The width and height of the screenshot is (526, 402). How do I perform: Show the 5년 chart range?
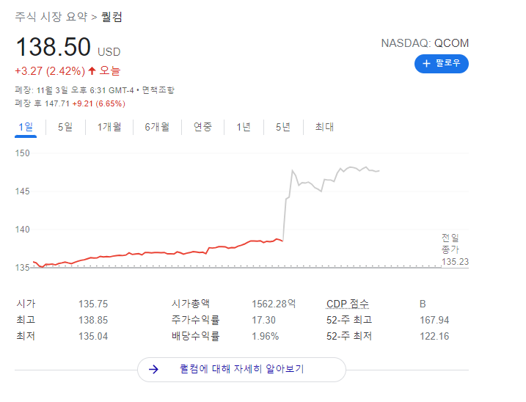pyautogui.click(x=283, y=127)
